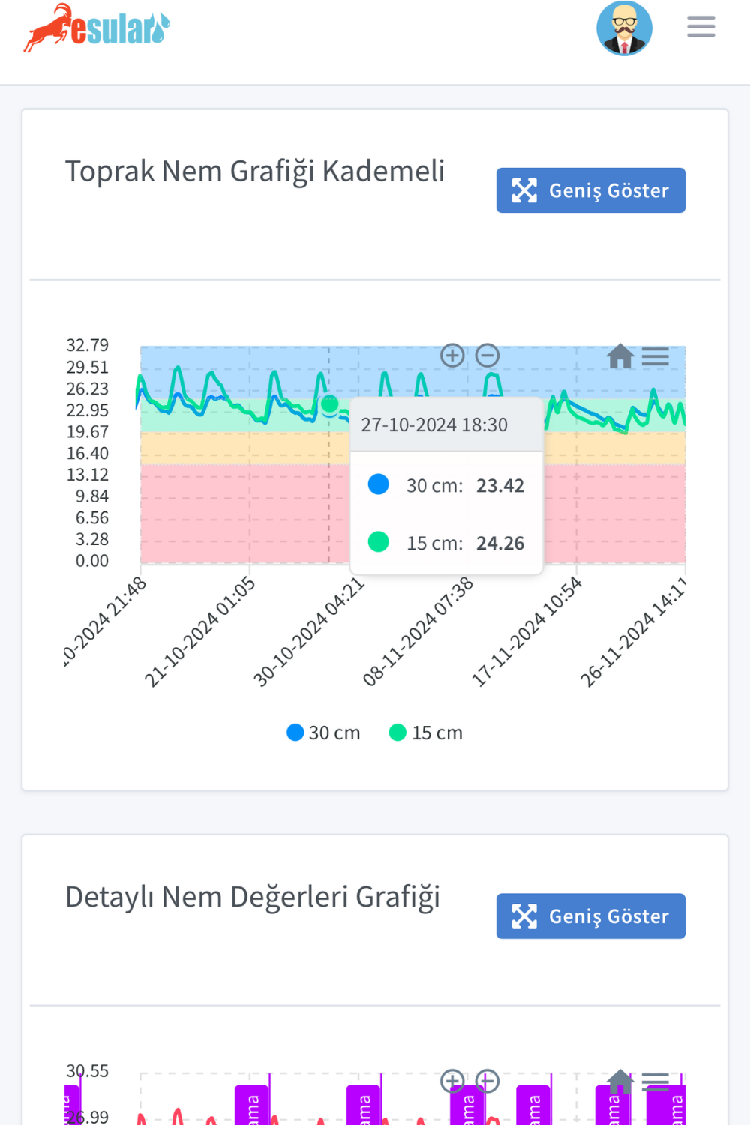This screenshot has width=750, height=1125.
Task: Toggle the 15 cm series in the legend
Action: [425, 733]
